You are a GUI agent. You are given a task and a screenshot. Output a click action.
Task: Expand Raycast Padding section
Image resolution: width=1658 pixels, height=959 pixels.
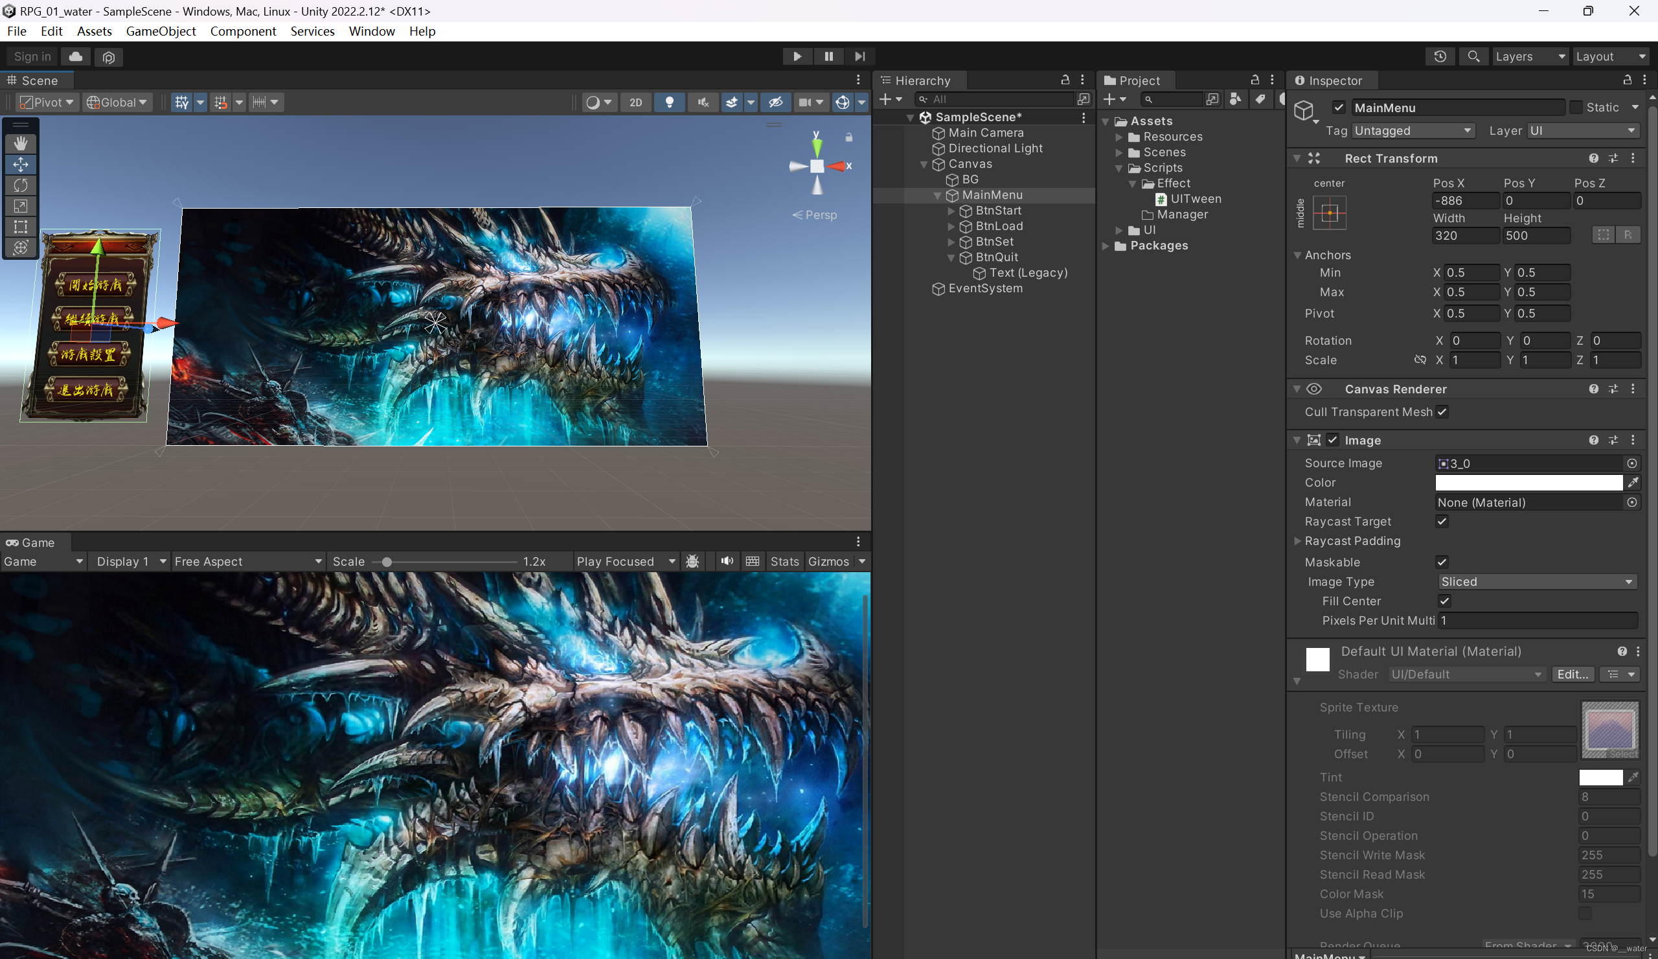click(x=1297, y=541)
